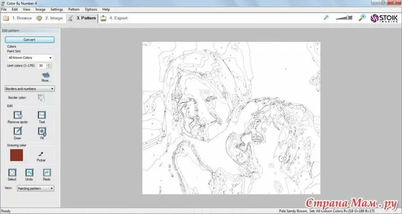Open the File menu

point(4,9)
